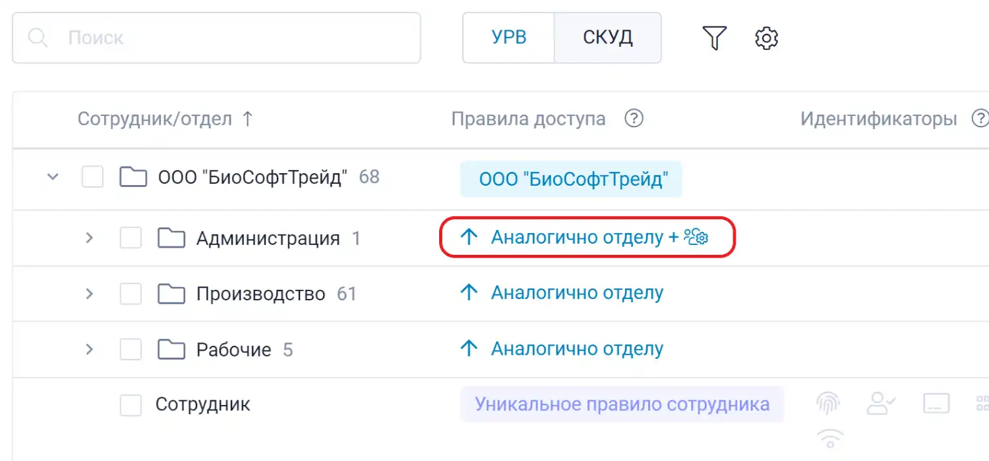989x461 pixels.
Task: Check the box for ООО "БиоСофтТрейд"
Action: point(92,176)
